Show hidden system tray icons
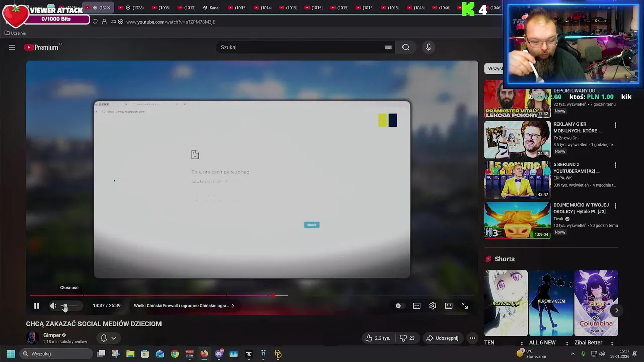Image resolution: width=644 pixels, height=362 pixels. [x=572, y=354]
